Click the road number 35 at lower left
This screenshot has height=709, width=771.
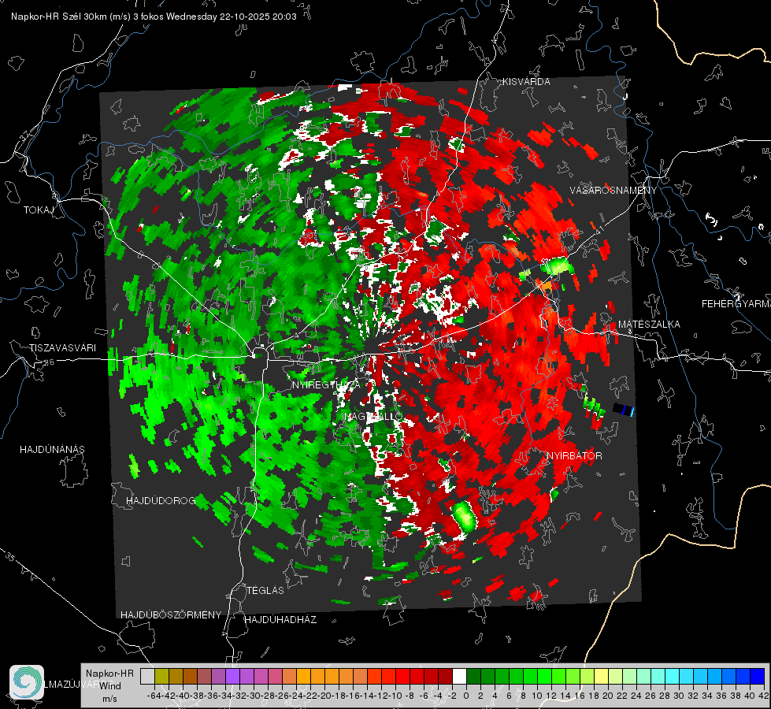coord(9,558)
